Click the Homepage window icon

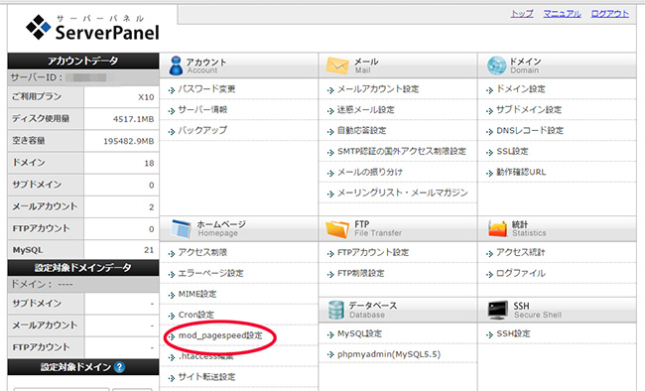[181, 229]
